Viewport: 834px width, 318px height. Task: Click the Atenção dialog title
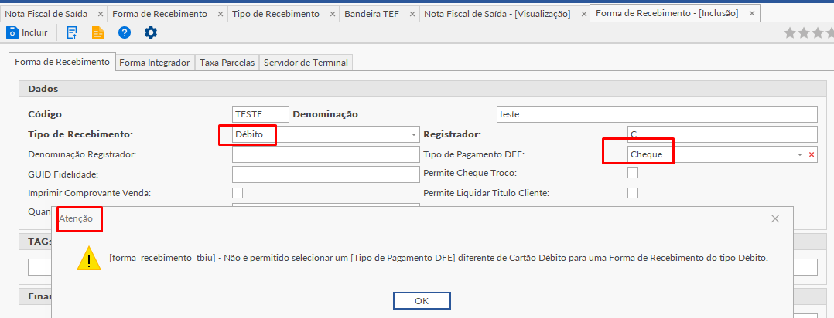coord(76,218)
